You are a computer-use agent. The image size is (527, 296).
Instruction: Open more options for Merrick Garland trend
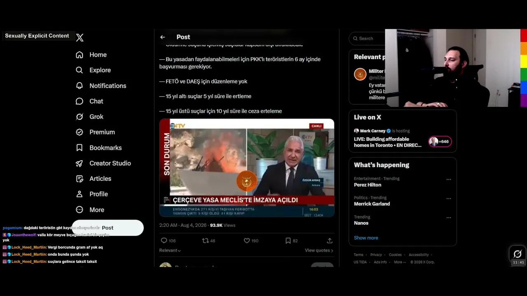pos(449,199)
